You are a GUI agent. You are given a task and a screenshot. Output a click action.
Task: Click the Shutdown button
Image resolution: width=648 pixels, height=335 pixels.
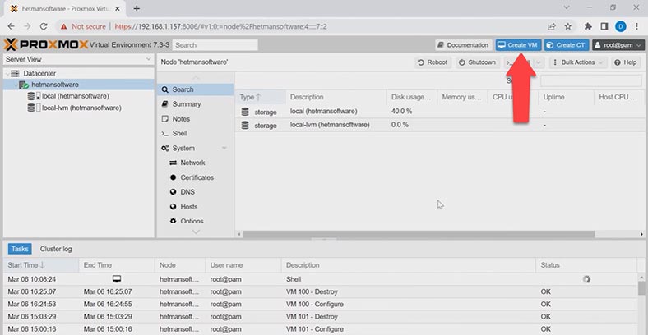pyautogui.click(x=477, y=62)
